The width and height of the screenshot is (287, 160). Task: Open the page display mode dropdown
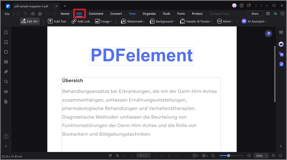coord(205,156)
